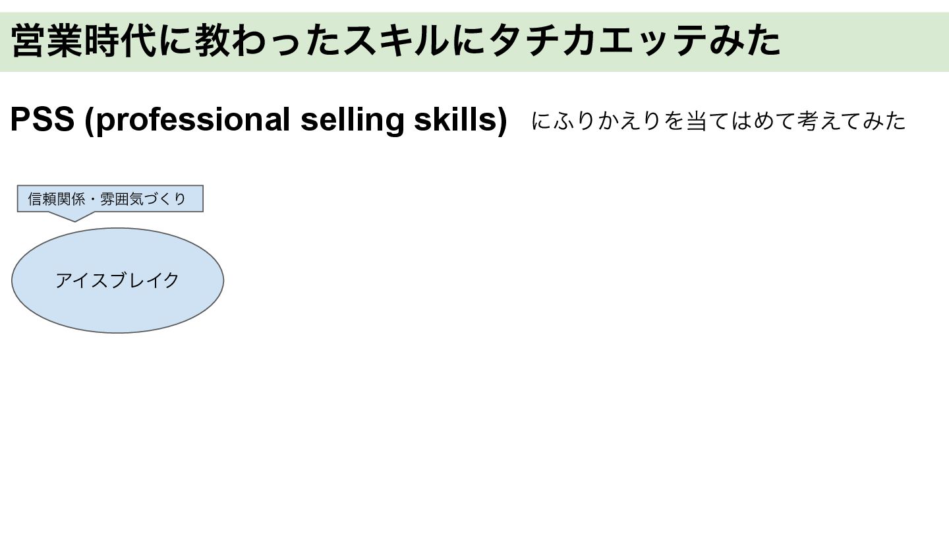This screenshot has width=949, height=534.
Task: Click the アイスブレイク label text
Action: (117, 280)
